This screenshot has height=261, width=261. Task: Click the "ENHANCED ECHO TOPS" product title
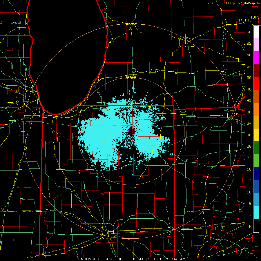[102, 259]
